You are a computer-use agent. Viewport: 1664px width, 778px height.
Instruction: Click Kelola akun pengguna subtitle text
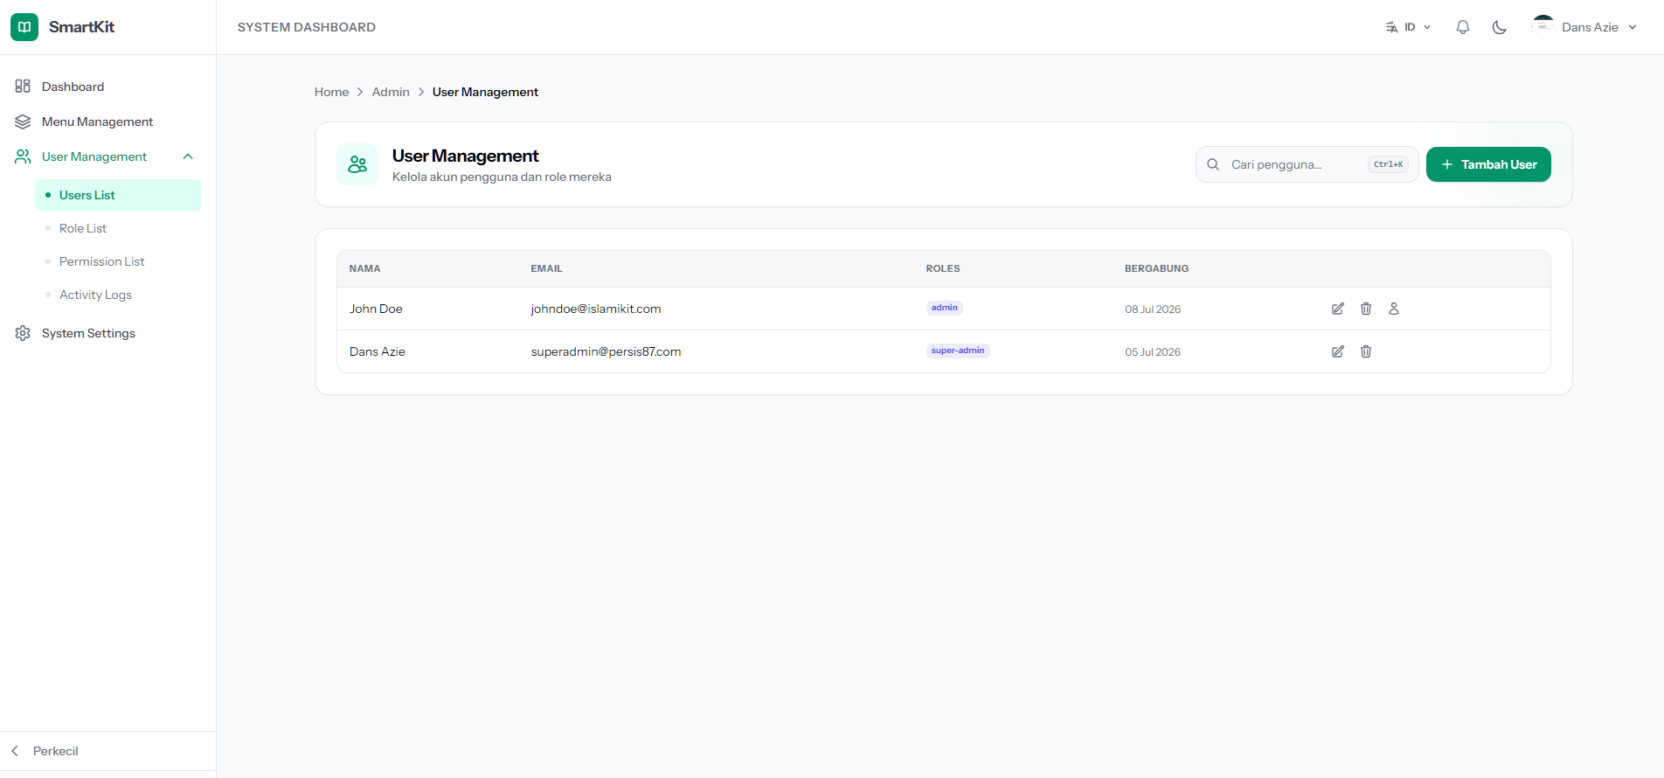coord(502,177)
